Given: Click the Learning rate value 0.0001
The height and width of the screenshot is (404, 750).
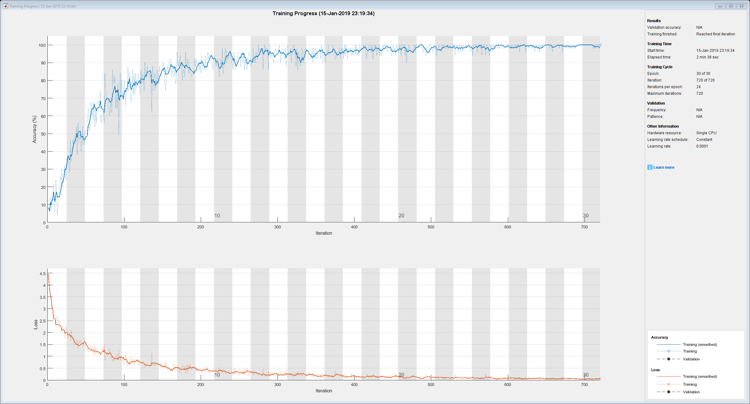Looking at the screenshot, I should (x=702, y=146).
